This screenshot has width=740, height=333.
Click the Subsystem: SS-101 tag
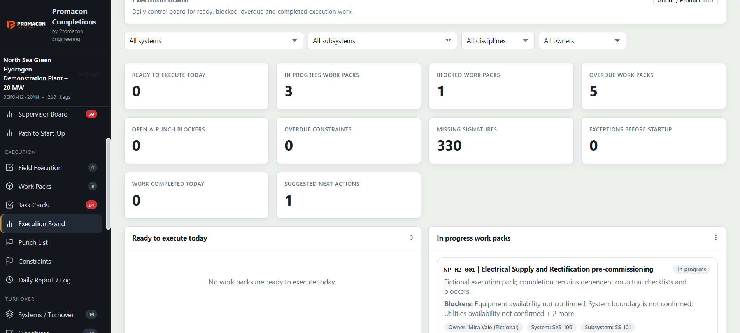[608, 327]
